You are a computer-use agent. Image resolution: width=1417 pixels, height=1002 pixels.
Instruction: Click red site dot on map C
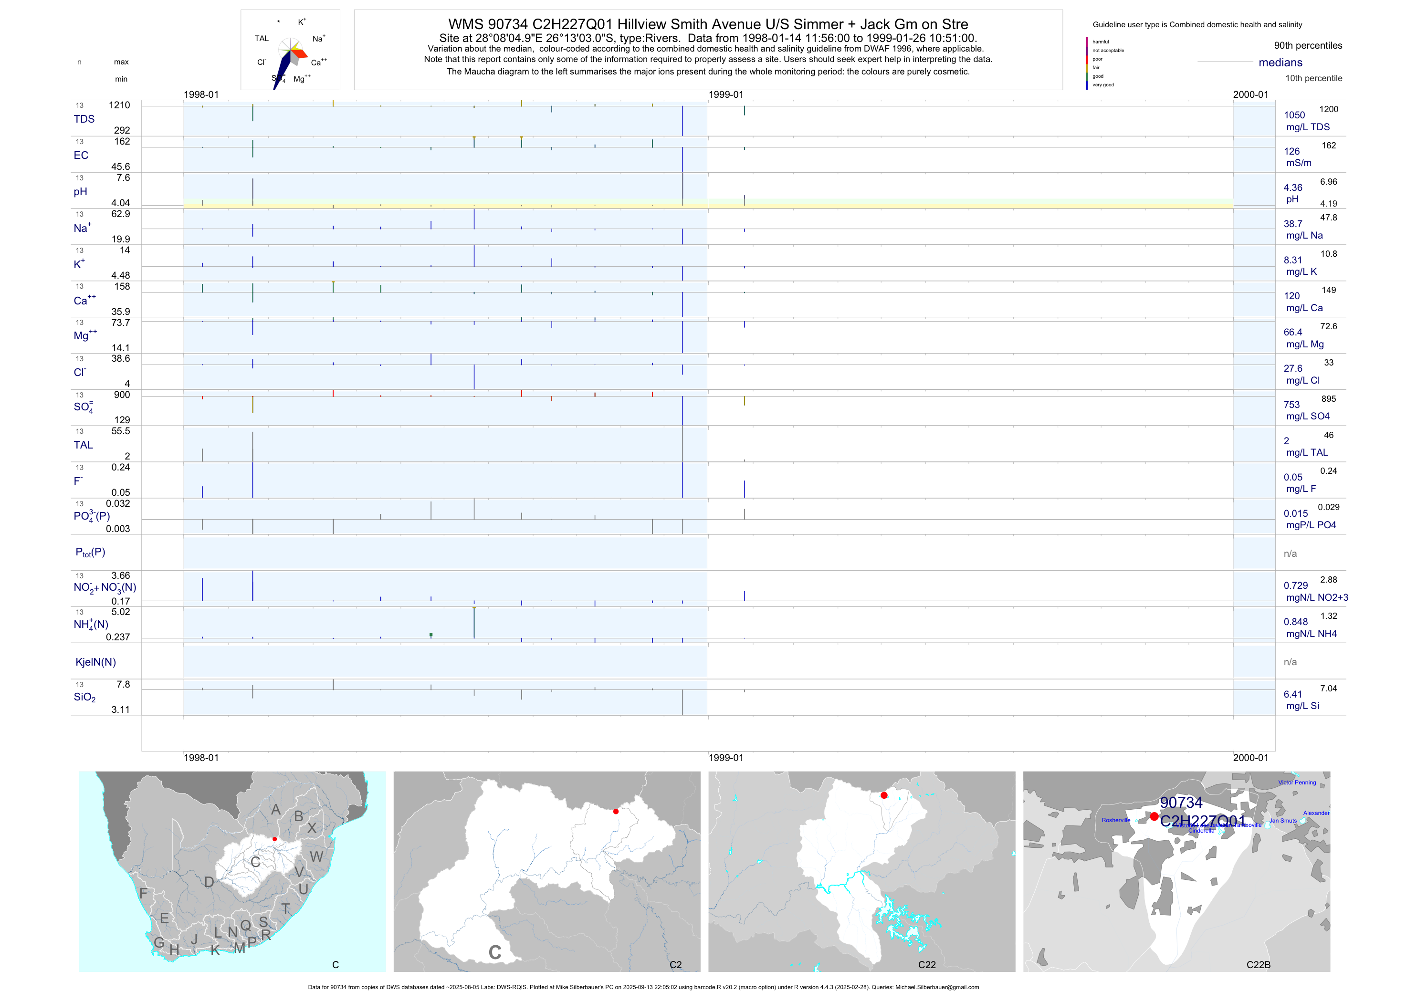tap(274, 839)
